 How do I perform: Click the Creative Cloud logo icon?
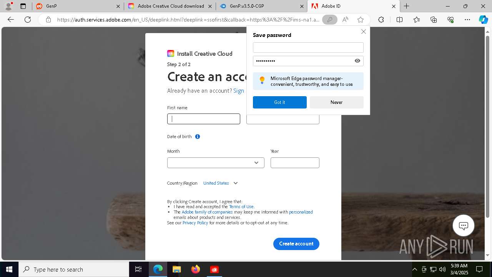tap(171, 53)
